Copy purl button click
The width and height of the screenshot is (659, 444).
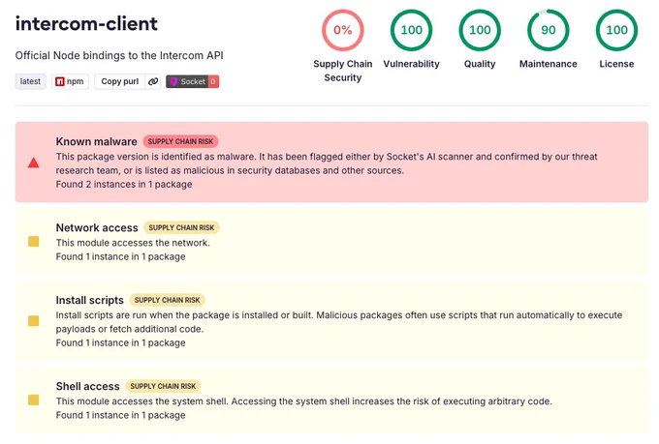tap(120, 81)
